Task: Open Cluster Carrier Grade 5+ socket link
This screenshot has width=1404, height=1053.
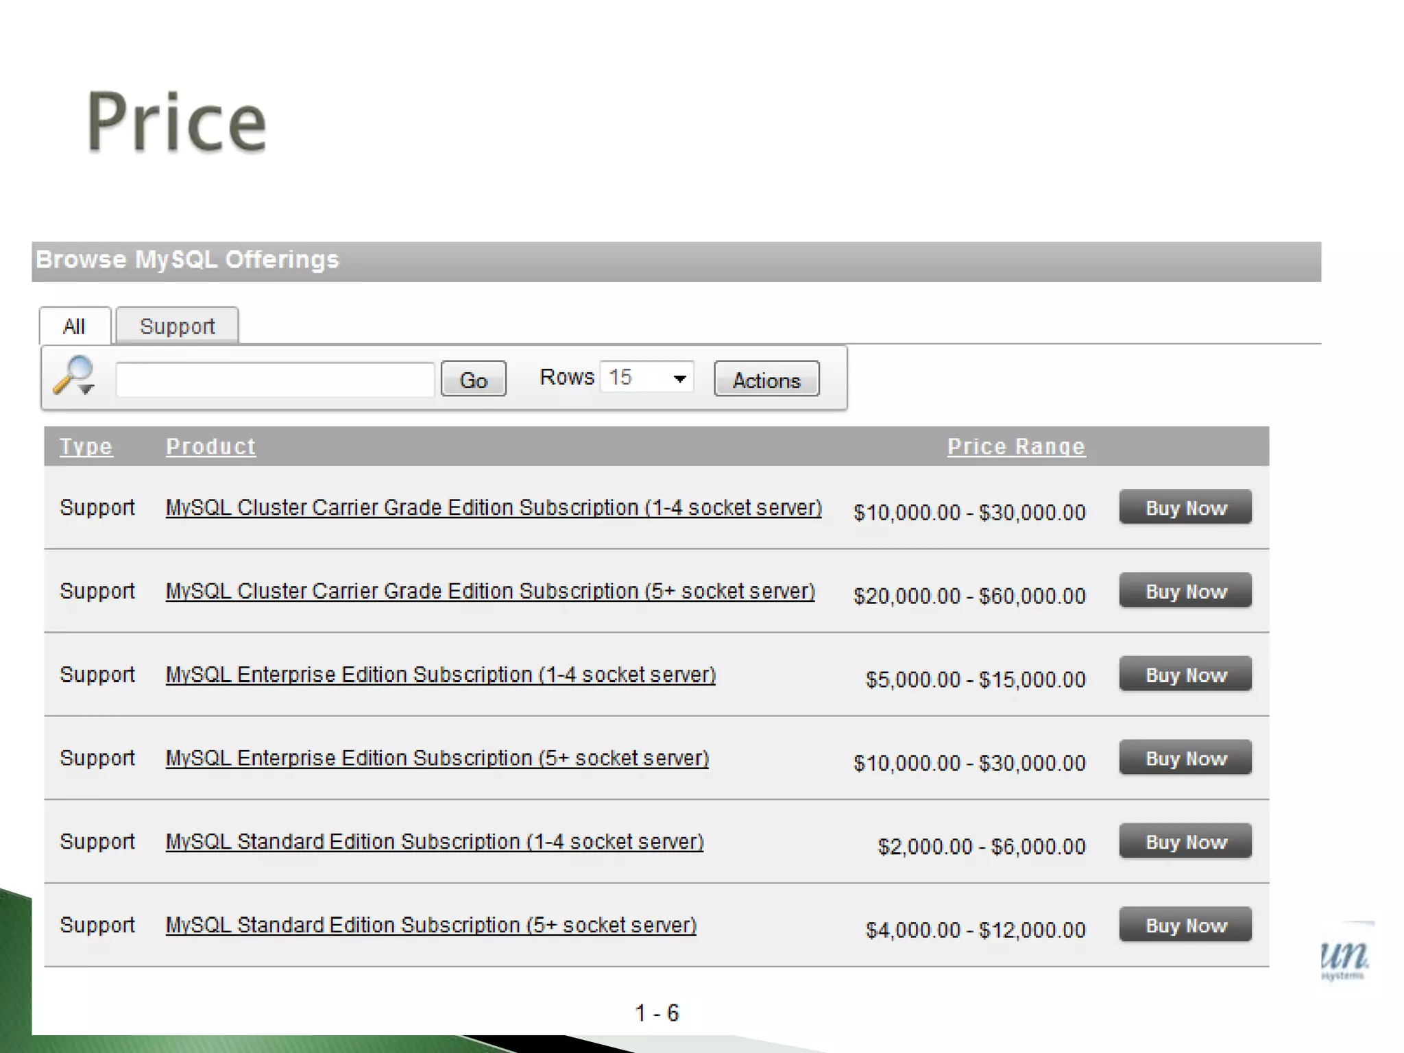Action: (489, 592)
